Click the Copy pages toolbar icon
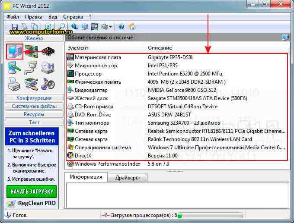This screenshot has height=223, width=294. 35,27
